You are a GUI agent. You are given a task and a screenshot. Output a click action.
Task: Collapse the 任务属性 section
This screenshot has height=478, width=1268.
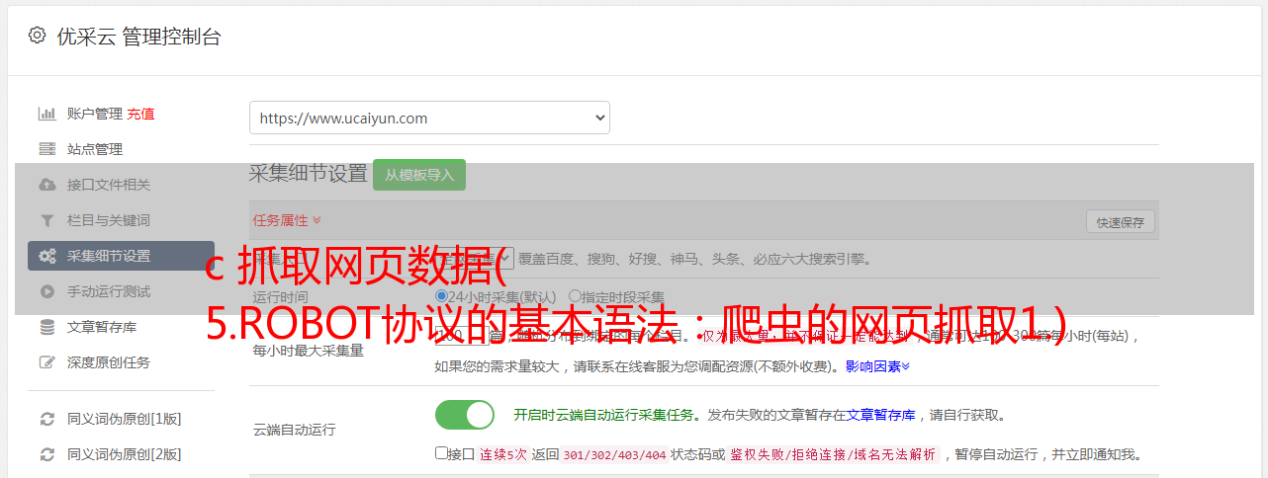coord(287,220)
